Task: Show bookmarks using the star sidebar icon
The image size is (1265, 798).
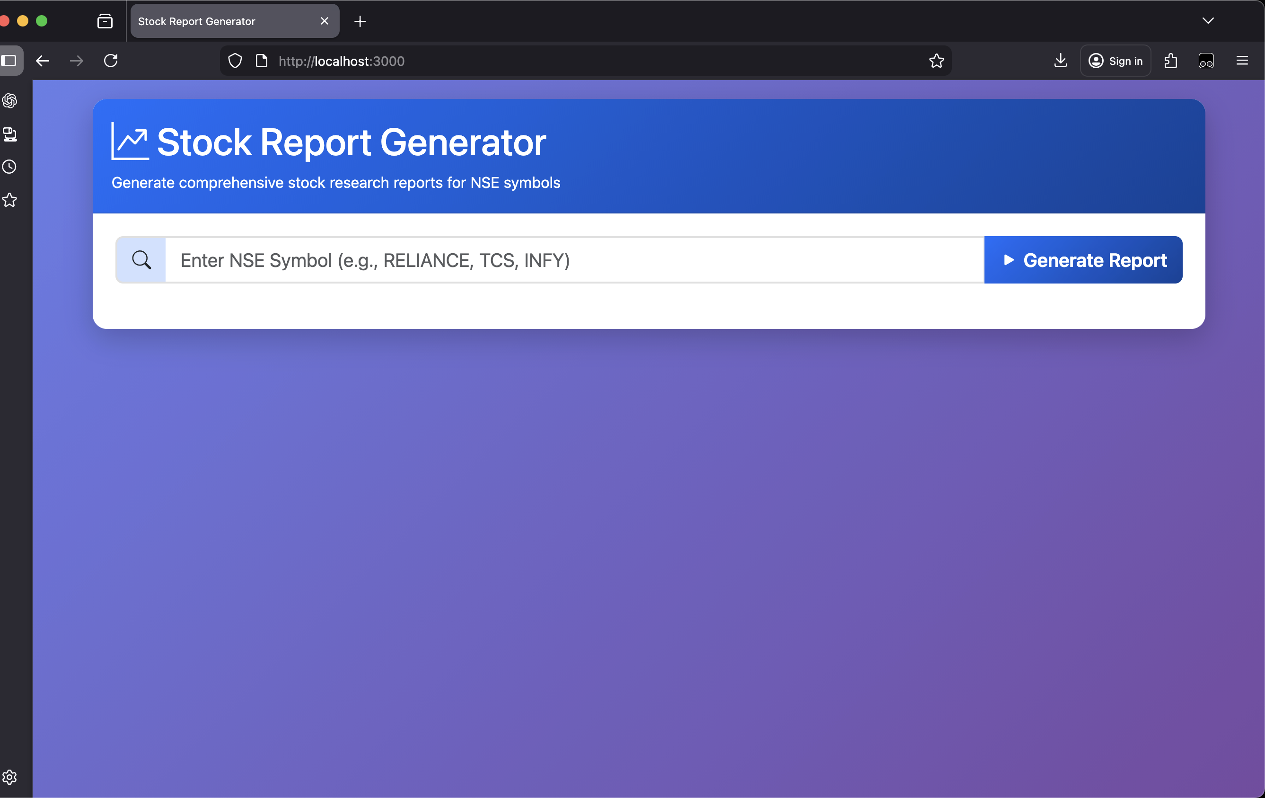Action: click(x=10, y=200)
